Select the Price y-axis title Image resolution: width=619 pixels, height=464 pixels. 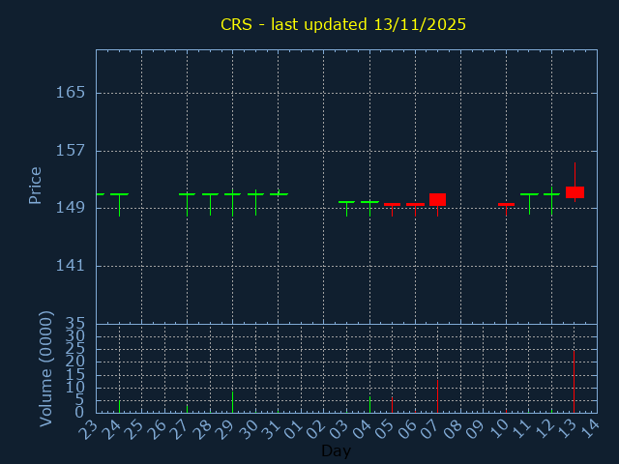[x=36, y=185]
